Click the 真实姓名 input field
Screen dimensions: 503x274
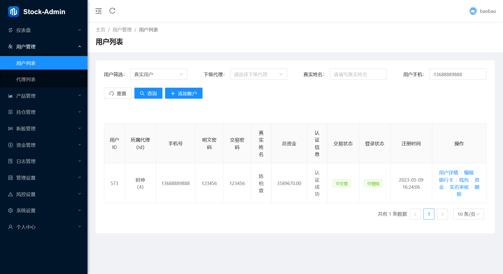pyautogui.click(x=358, y=74)
